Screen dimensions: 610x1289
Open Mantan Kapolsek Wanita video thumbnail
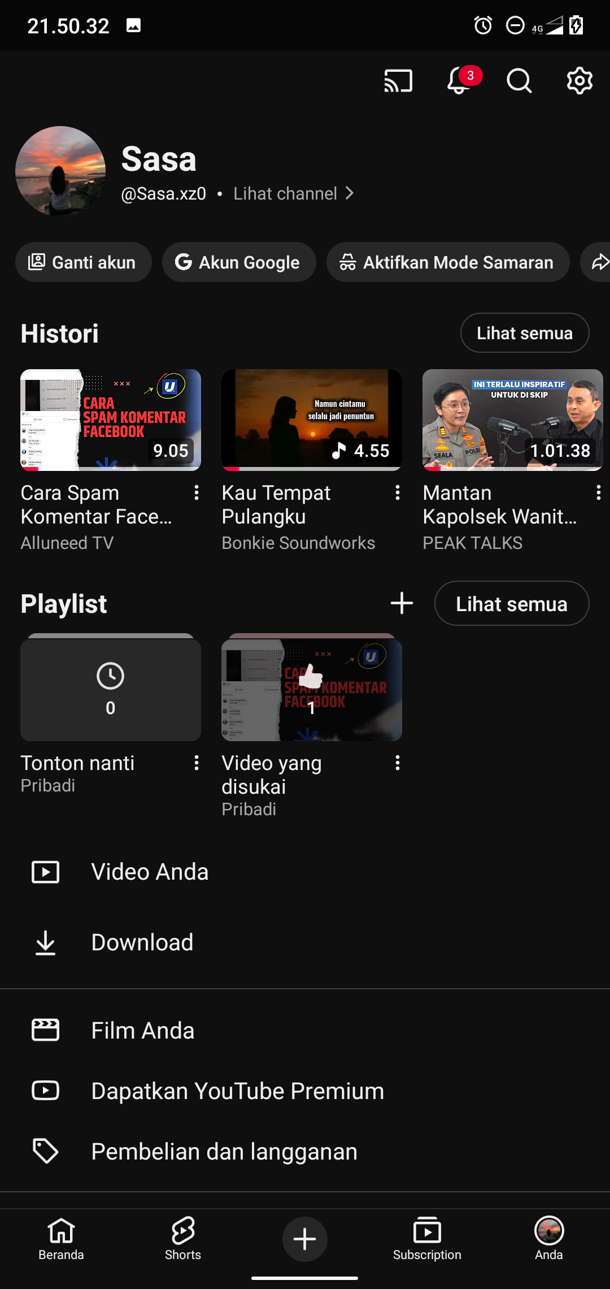512,420
